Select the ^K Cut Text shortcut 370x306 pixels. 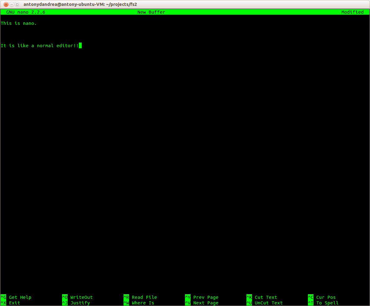(262, 297)
